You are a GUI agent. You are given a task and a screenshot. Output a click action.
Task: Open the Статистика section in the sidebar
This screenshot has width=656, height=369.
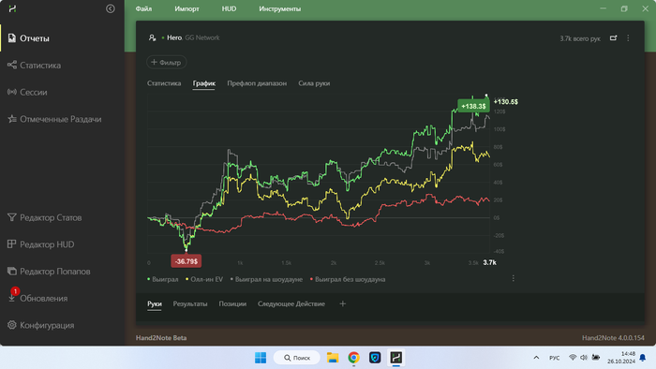(x=35, y=66)
